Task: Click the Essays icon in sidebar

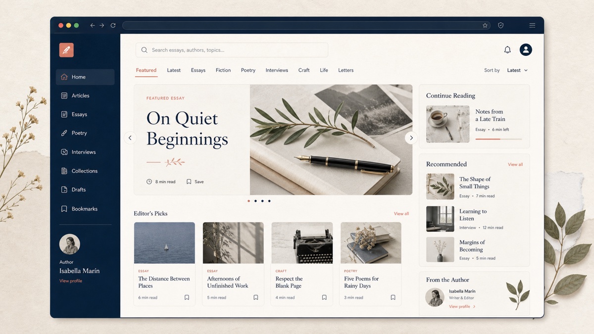Action: pyautogui.click(x=64, y=114)
